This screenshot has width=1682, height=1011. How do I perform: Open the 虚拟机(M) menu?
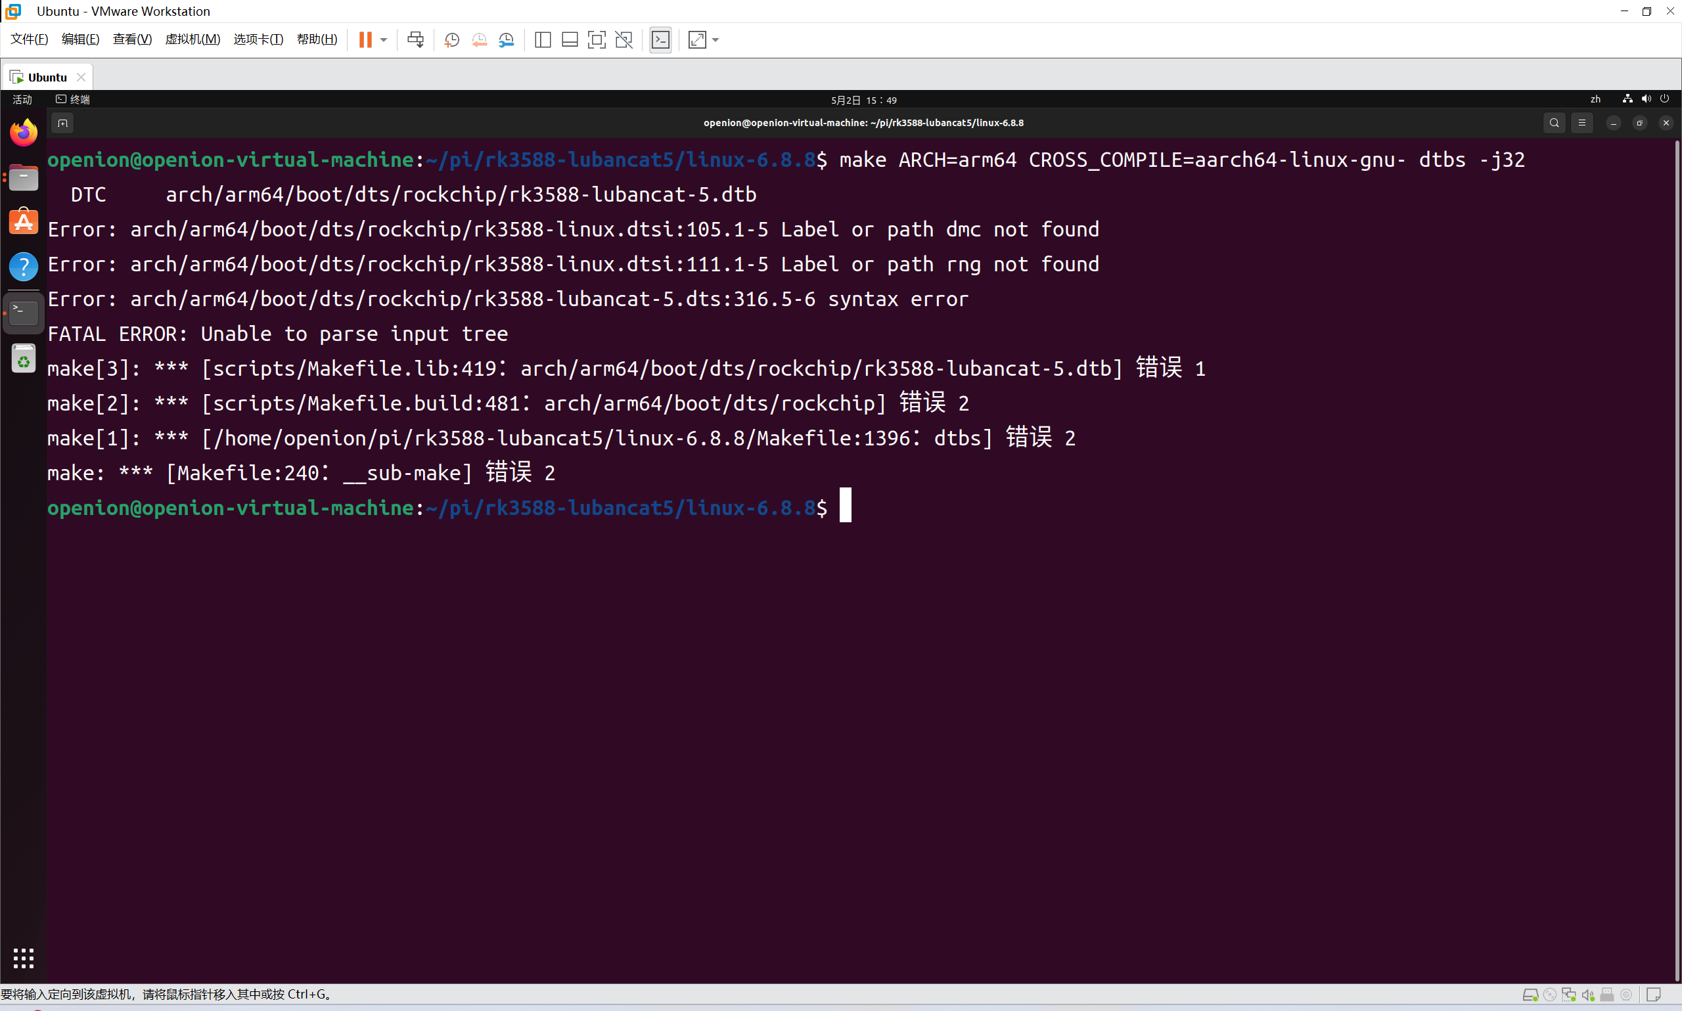(193, 39)
